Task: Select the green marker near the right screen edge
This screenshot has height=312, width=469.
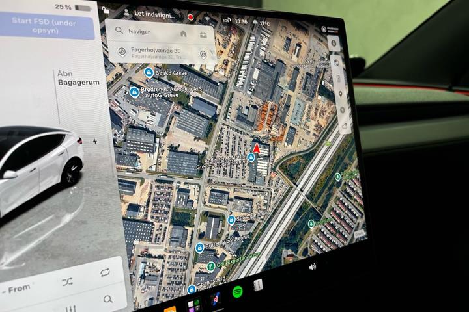Action: (x=337, y=177)
